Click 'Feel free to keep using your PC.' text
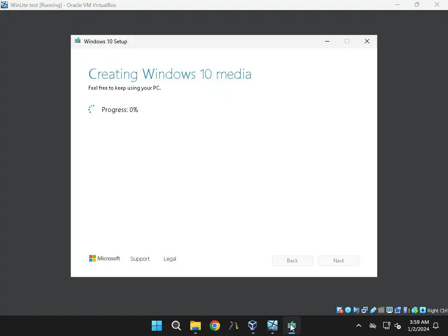Image resolution: width=448 pixels, height=336 pixels. point(125,88)
